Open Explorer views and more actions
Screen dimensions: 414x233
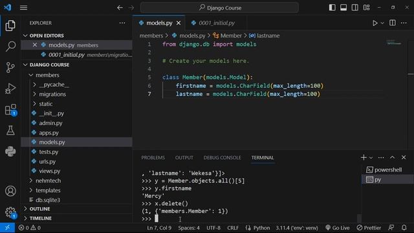[x=122, y=23]
